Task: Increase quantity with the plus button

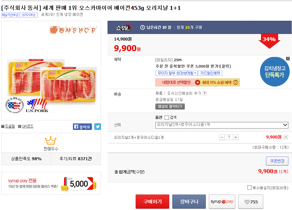Action: [x=236, y=137]
